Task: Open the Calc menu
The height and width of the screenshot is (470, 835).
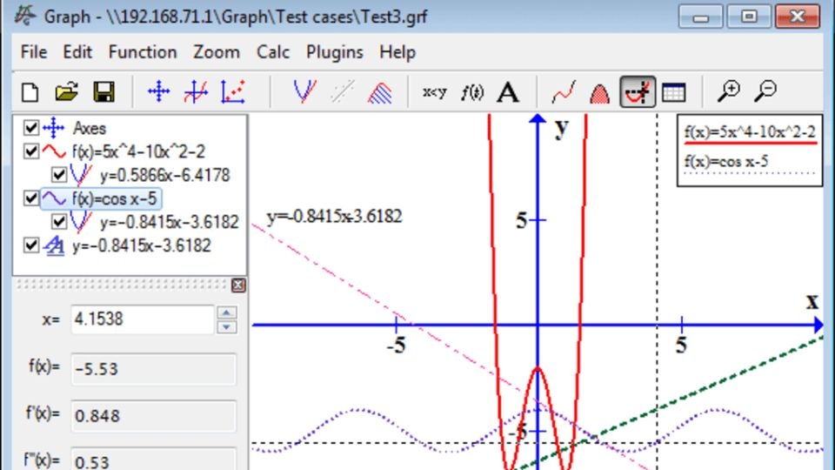Action: coord(272,52)
